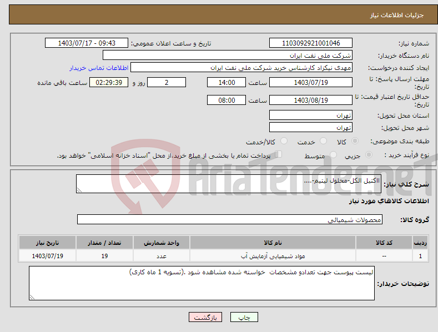The image size is (438, 332).
Task: Click the goods group field محصولات شیمیائی
Action: (230, 220)
